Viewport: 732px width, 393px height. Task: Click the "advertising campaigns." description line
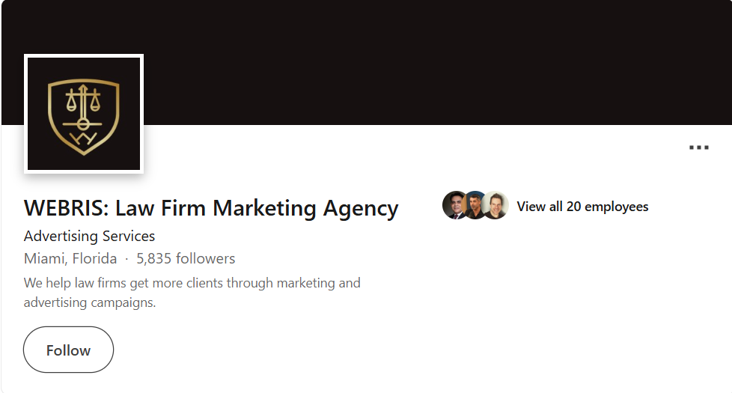[90, 303]
